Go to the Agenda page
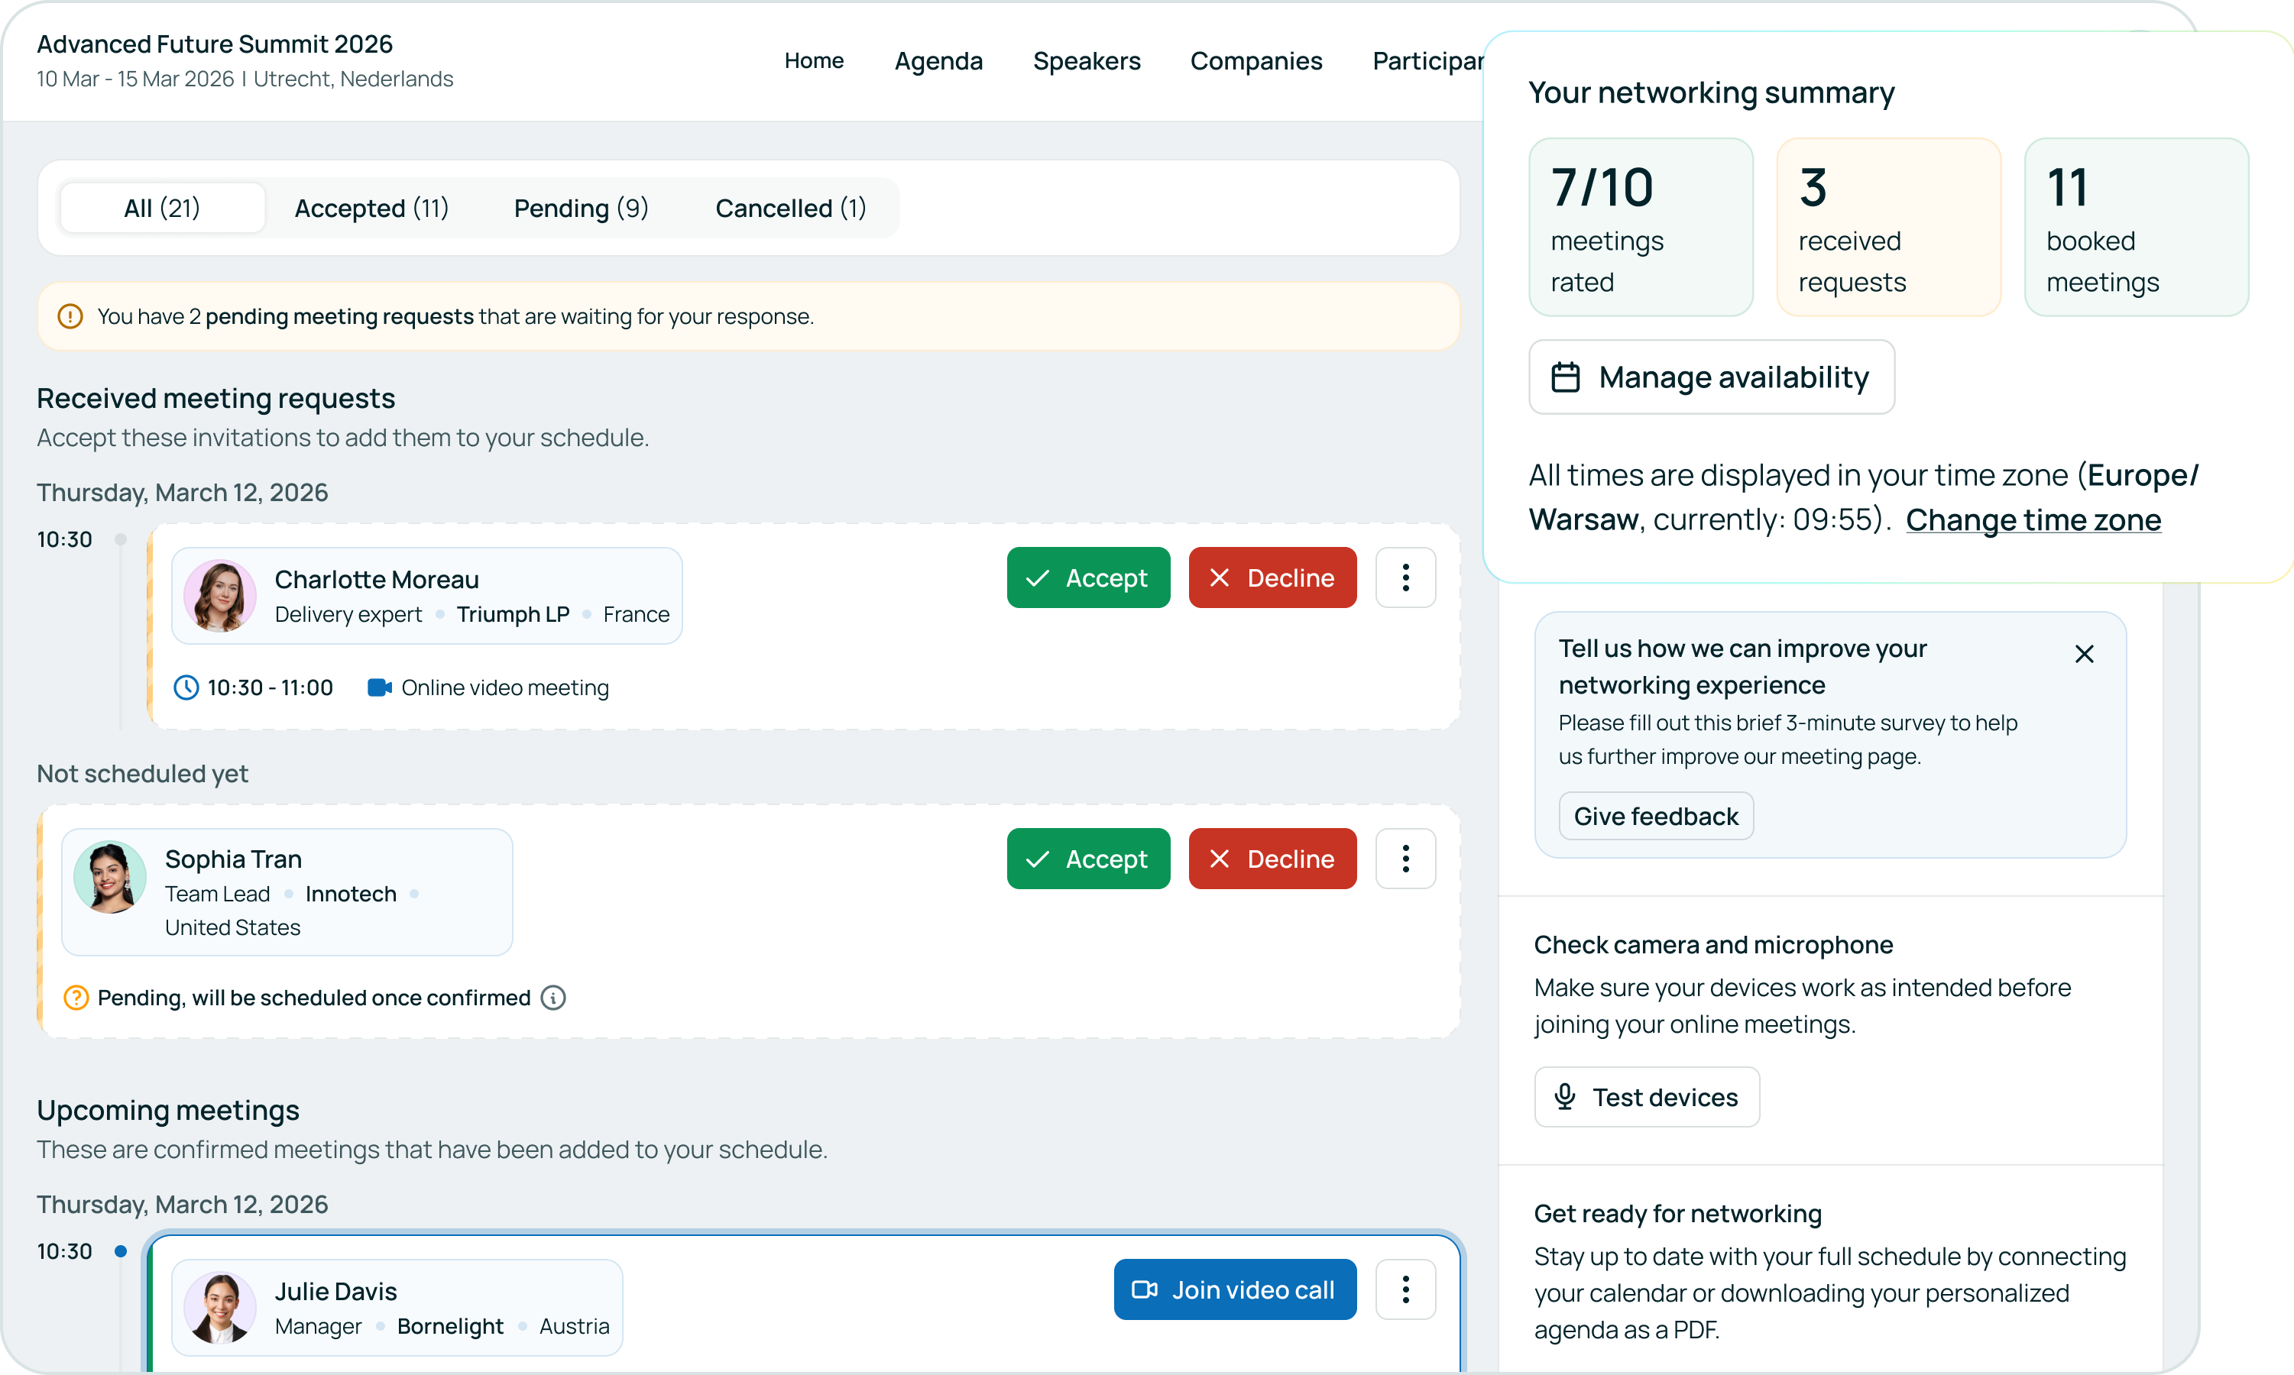The image size is (2294, 1375). (938, 61)
